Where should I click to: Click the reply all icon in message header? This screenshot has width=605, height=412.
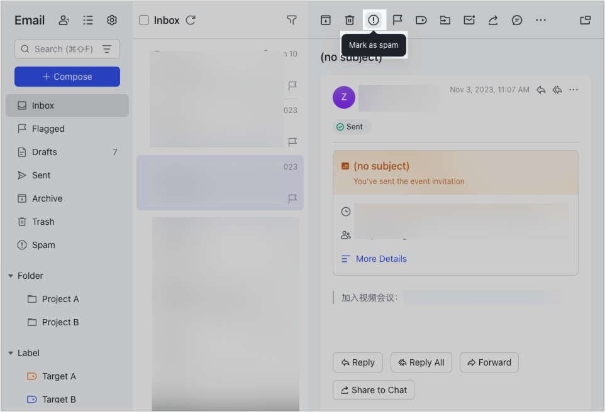(x=557, y=90)
